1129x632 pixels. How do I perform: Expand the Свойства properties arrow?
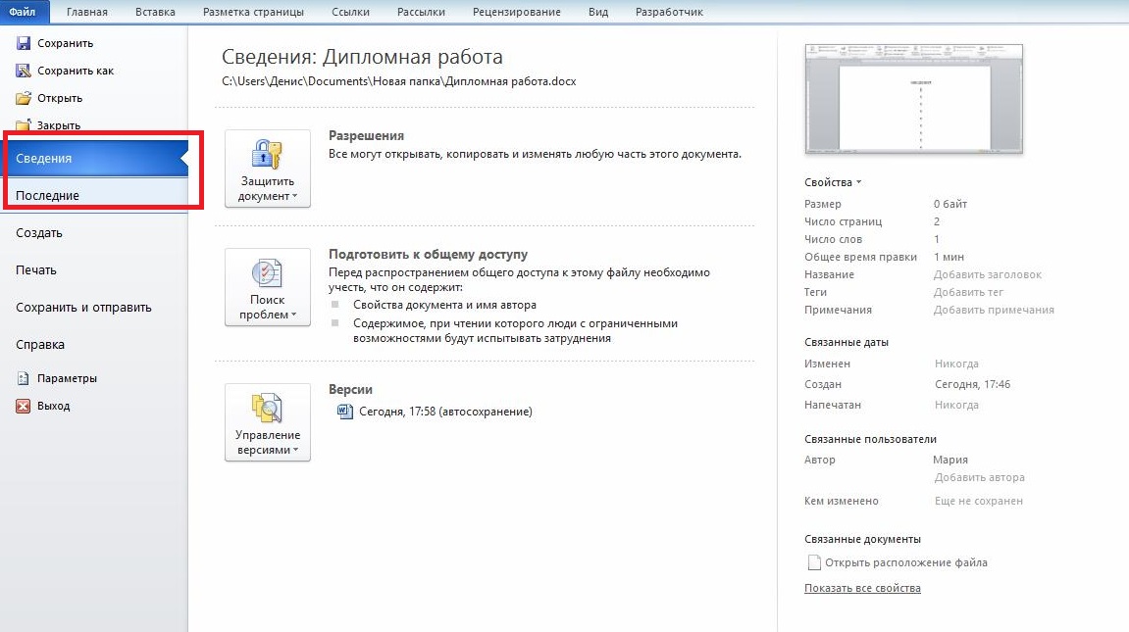click(858, 182)
